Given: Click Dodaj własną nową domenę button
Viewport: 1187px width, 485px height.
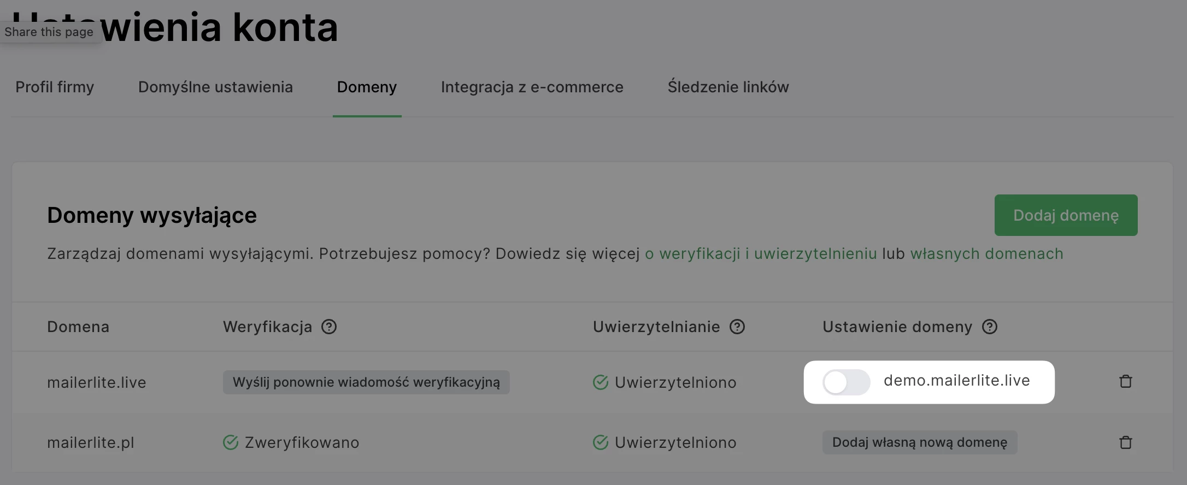Looking at the screenshot, I should tap(919, 442).
